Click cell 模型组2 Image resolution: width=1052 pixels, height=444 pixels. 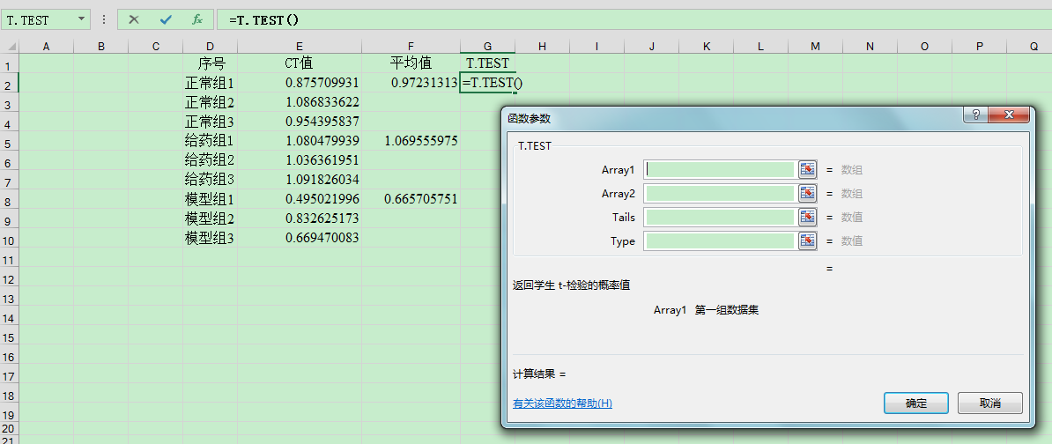(210, 218)
